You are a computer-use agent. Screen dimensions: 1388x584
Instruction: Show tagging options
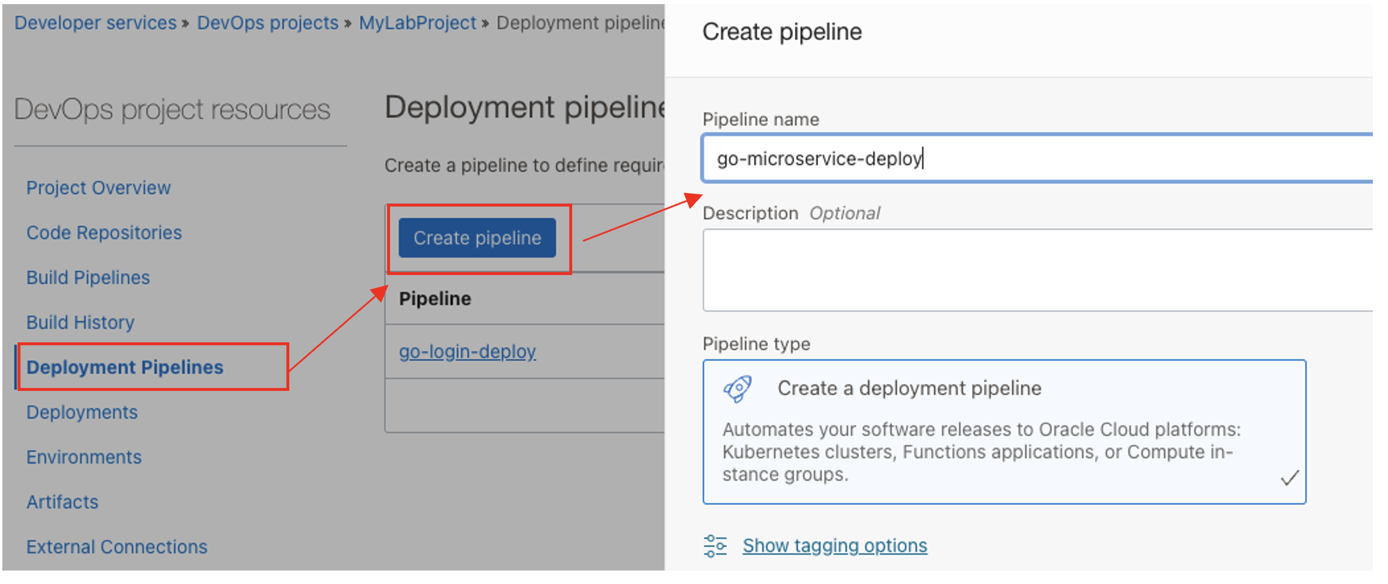[x=834, y=545]
